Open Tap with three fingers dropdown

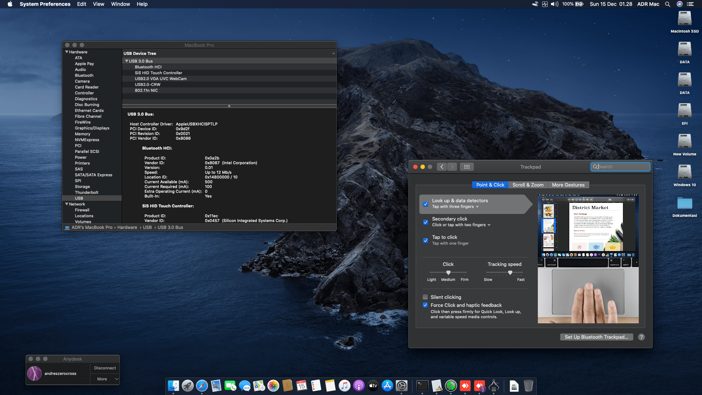[x=455, y=207]
